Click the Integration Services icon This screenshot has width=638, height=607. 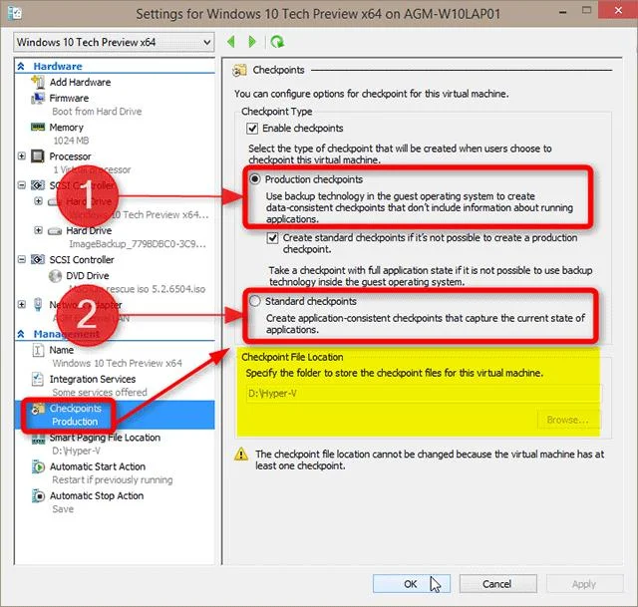tap(38, 379)
